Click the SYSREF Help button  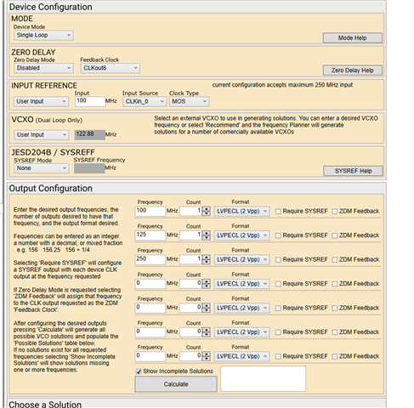(353, 171)
